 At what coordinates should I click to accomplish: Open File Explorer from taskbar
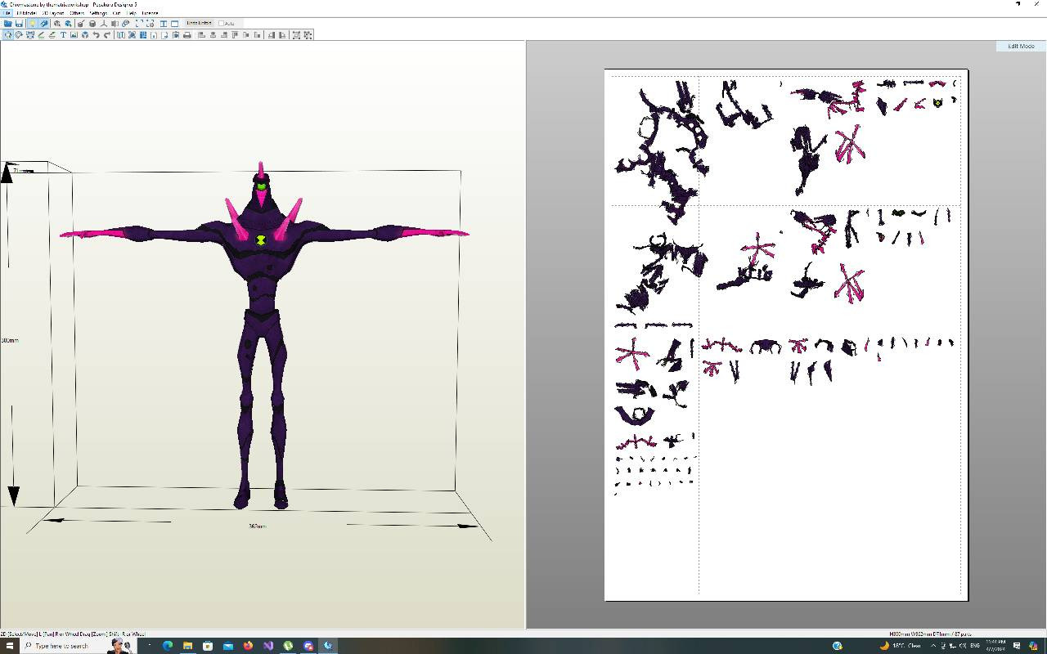coord(187,646)
